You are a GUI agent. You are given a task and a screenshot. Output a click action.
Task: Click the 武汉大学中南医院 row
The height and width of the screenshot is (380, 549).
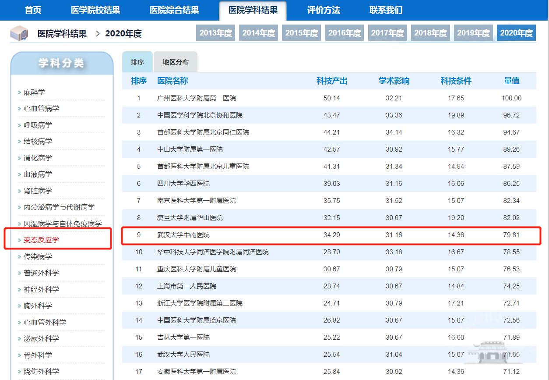(x=183, y=235)
